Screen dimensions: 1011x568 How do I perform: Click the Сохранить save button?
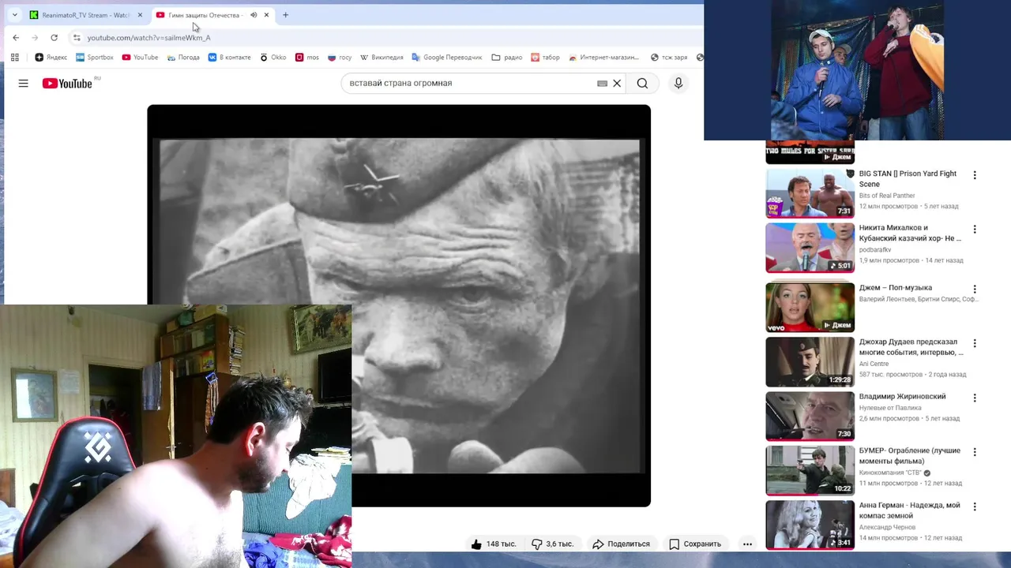pos(695,544)
